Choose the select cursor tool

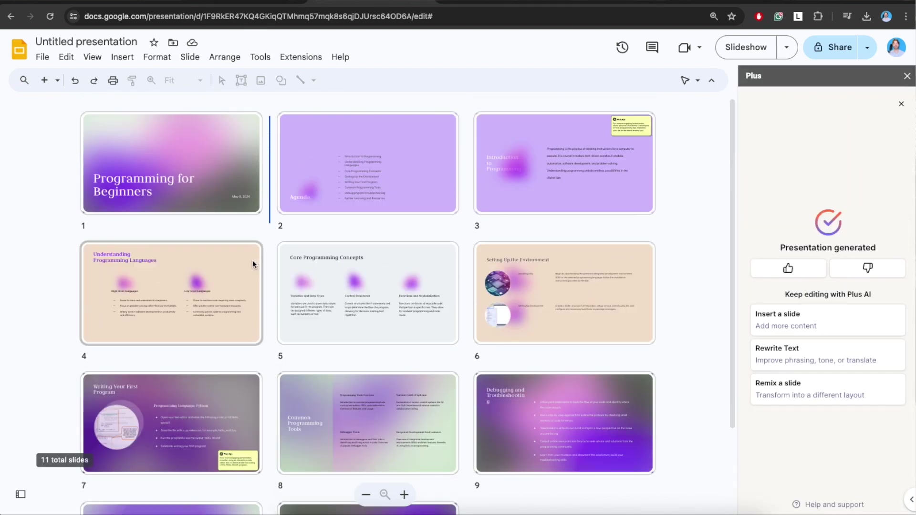click(222, 80)
